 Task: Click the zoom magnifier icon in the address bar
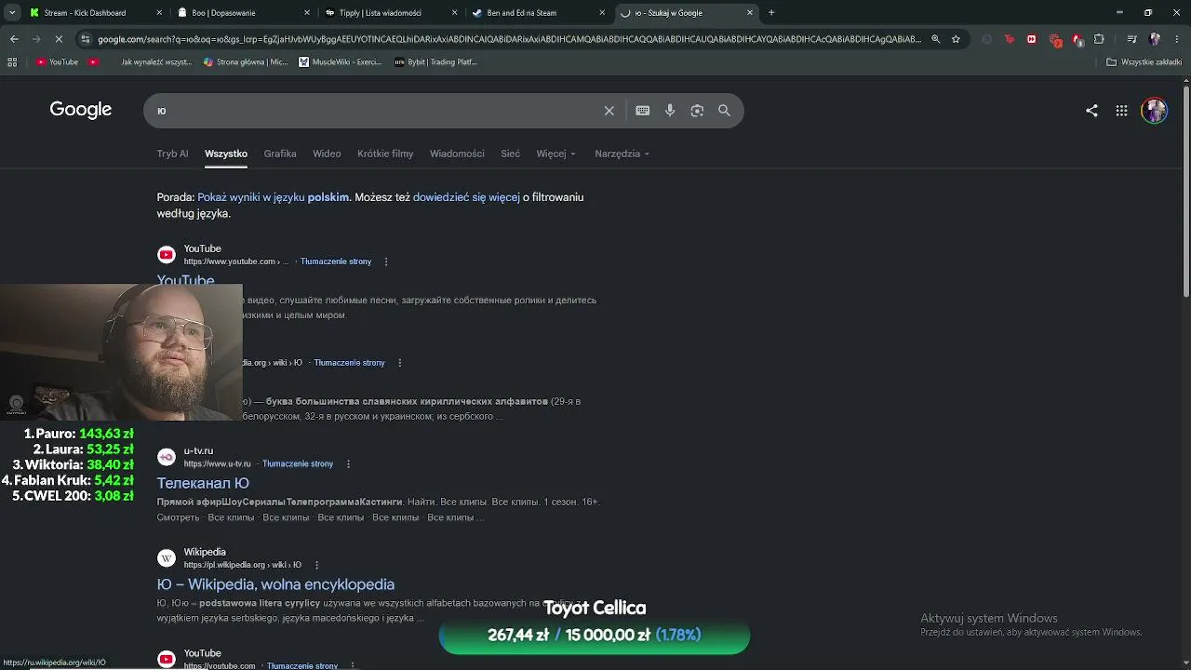click(935, 39)
